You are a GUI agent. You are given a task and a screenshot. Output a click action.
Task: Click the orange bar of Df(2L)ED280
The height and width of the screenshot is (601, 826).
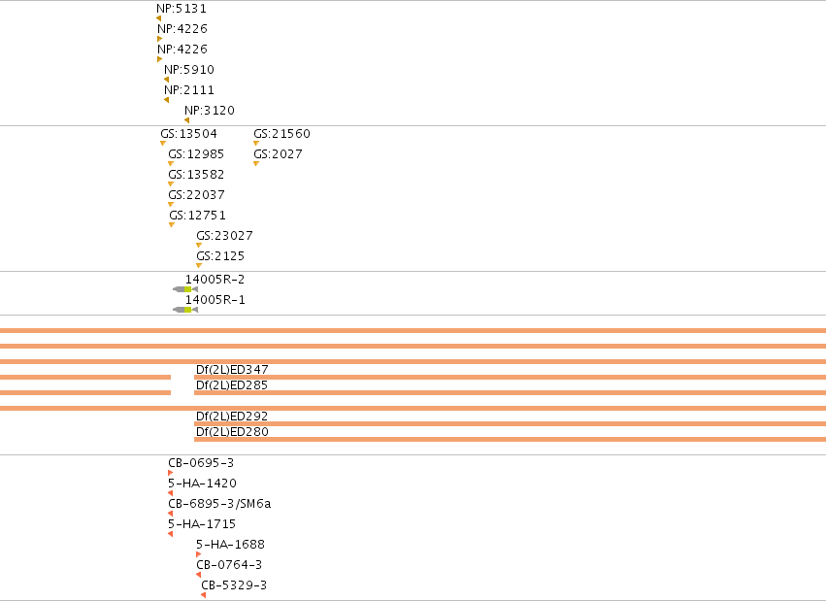pyautogui.click(x=510, y=439)
